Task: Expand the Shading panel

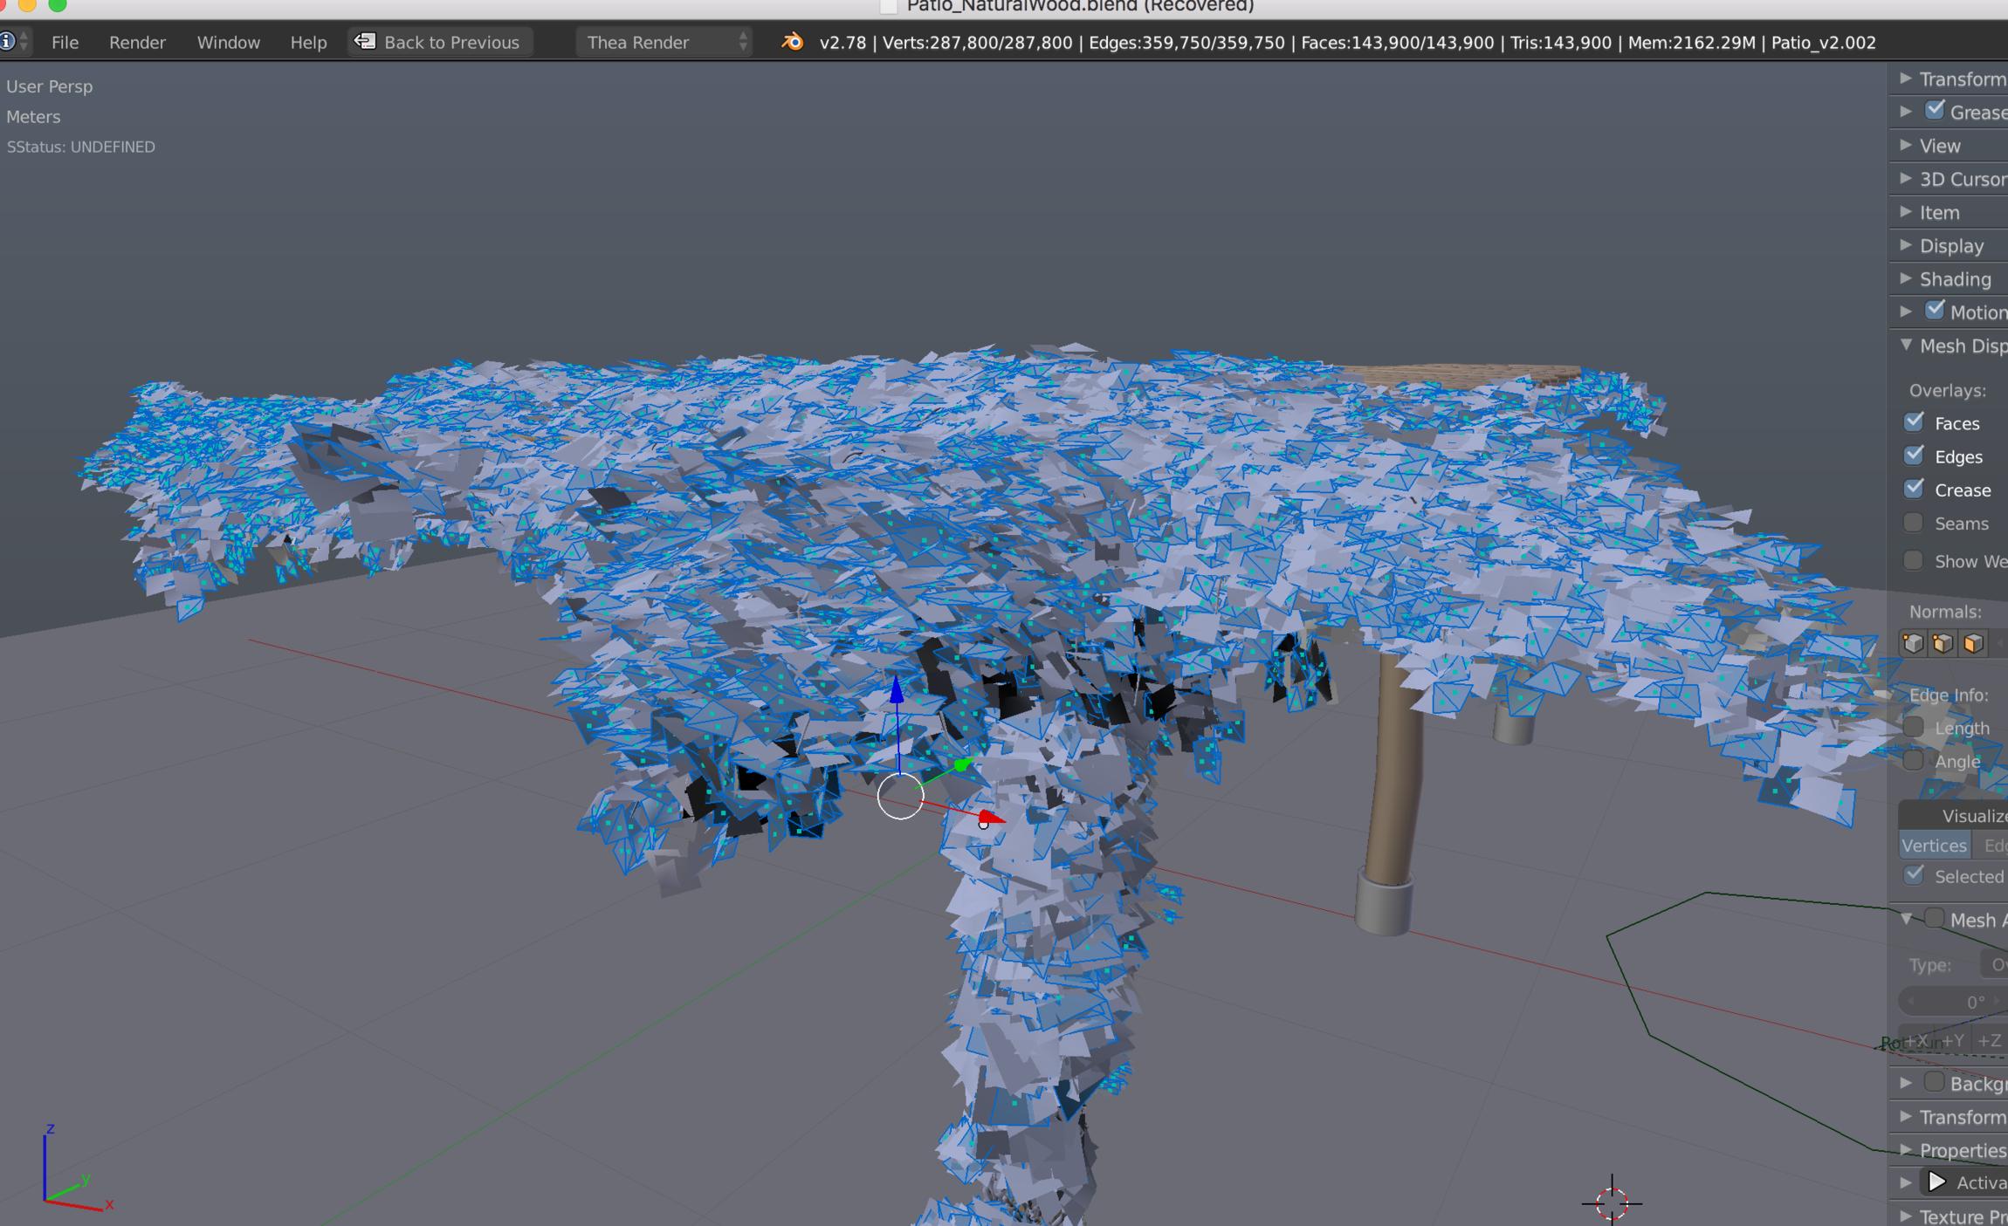Action: [1906, 278]
